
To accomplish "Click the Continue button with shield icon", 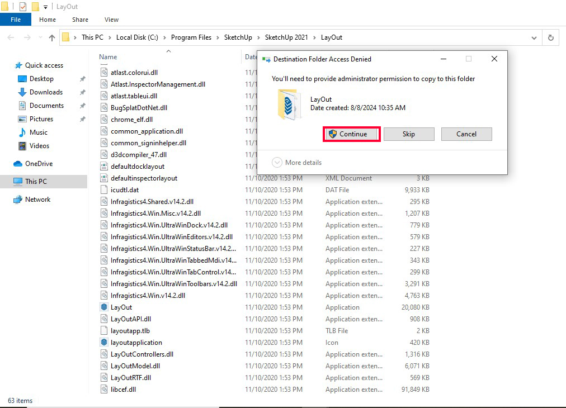I will click(x=352, y=134).
